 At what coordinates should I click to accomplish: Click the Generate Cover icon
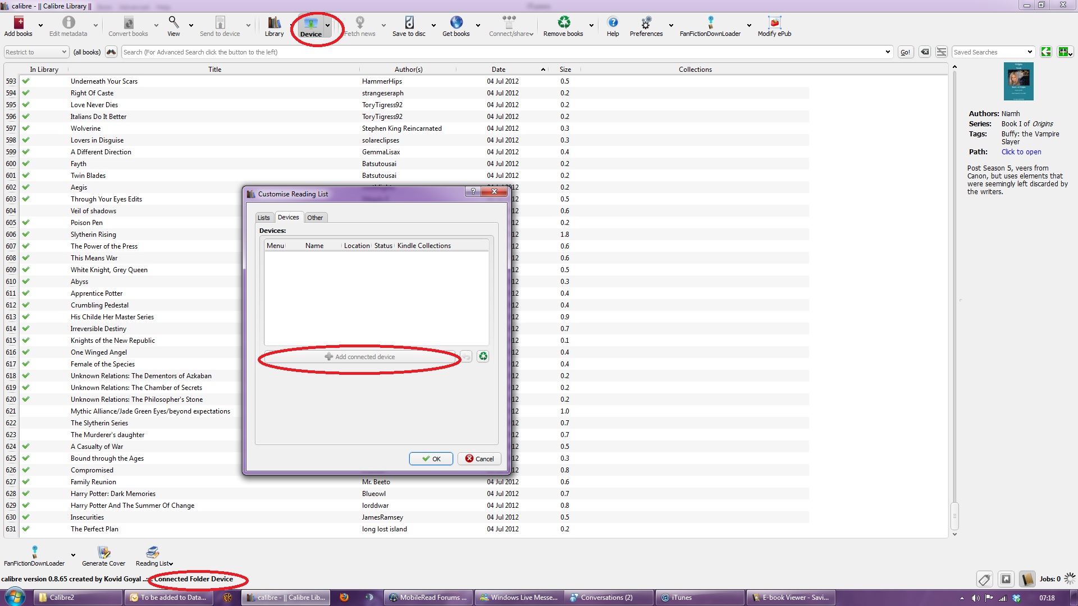[103, 553]
